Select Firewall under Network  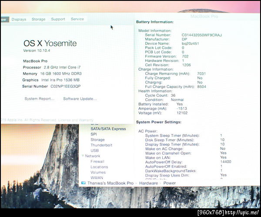point(97,162)
